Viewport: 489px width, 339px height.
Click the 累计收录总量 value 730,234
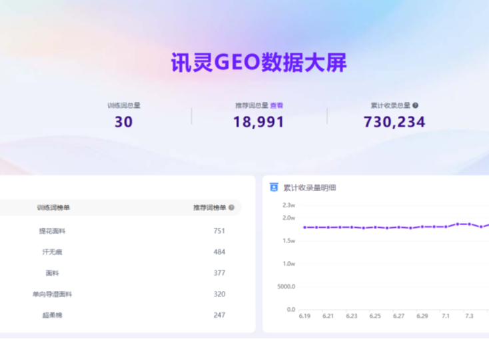394,122
